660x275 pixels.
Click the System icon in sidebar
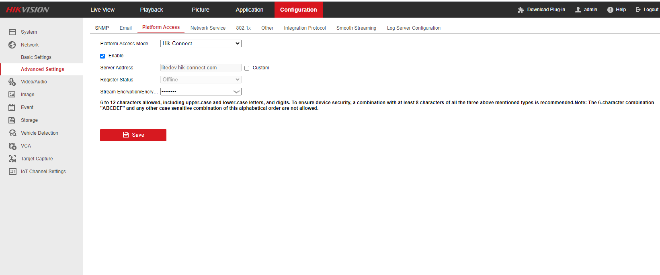coord(12,32)
